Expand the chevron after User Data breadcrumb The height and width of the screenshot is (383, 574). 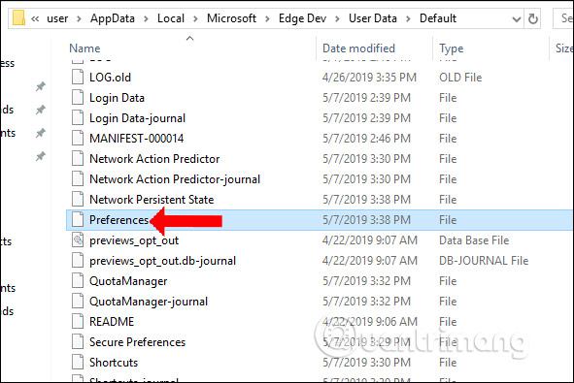[408, 18]
